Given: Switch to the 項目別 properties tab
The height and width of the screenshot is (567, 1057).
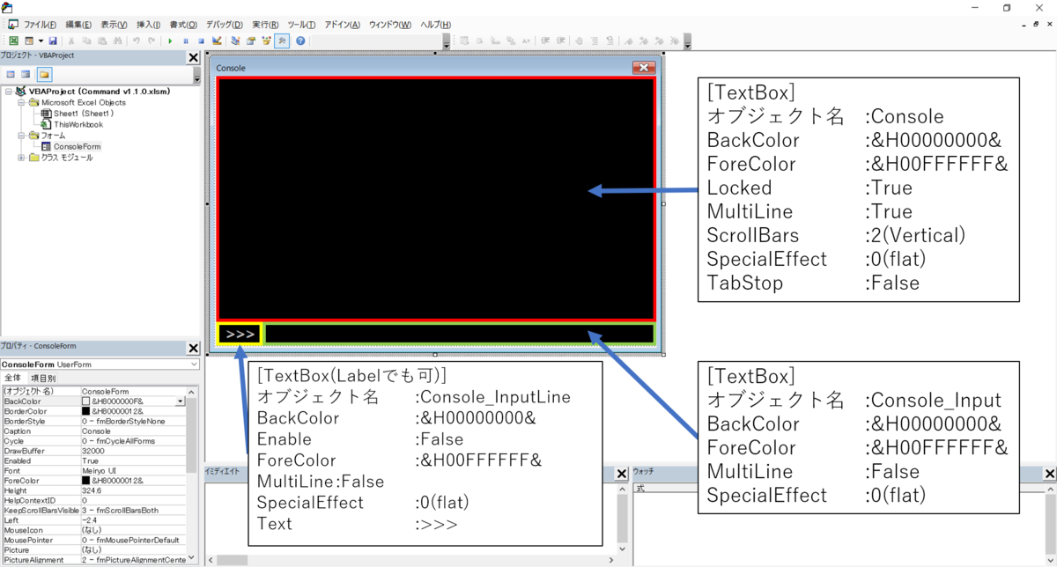Looking at the screenshot, I should 43,378.
